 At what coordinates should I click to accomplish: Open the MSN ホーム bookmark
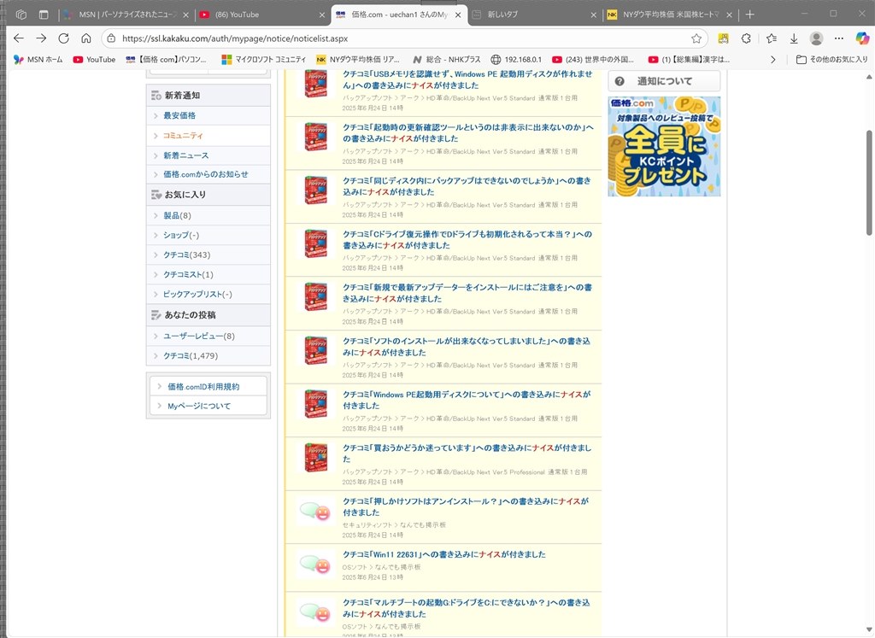point(38,59)
